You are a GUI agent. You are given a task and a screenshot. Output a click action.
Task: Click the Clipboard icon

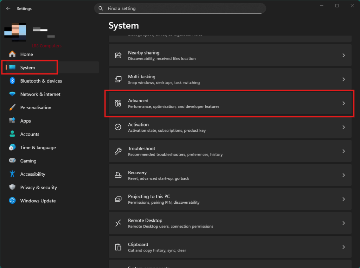(118, 247)
